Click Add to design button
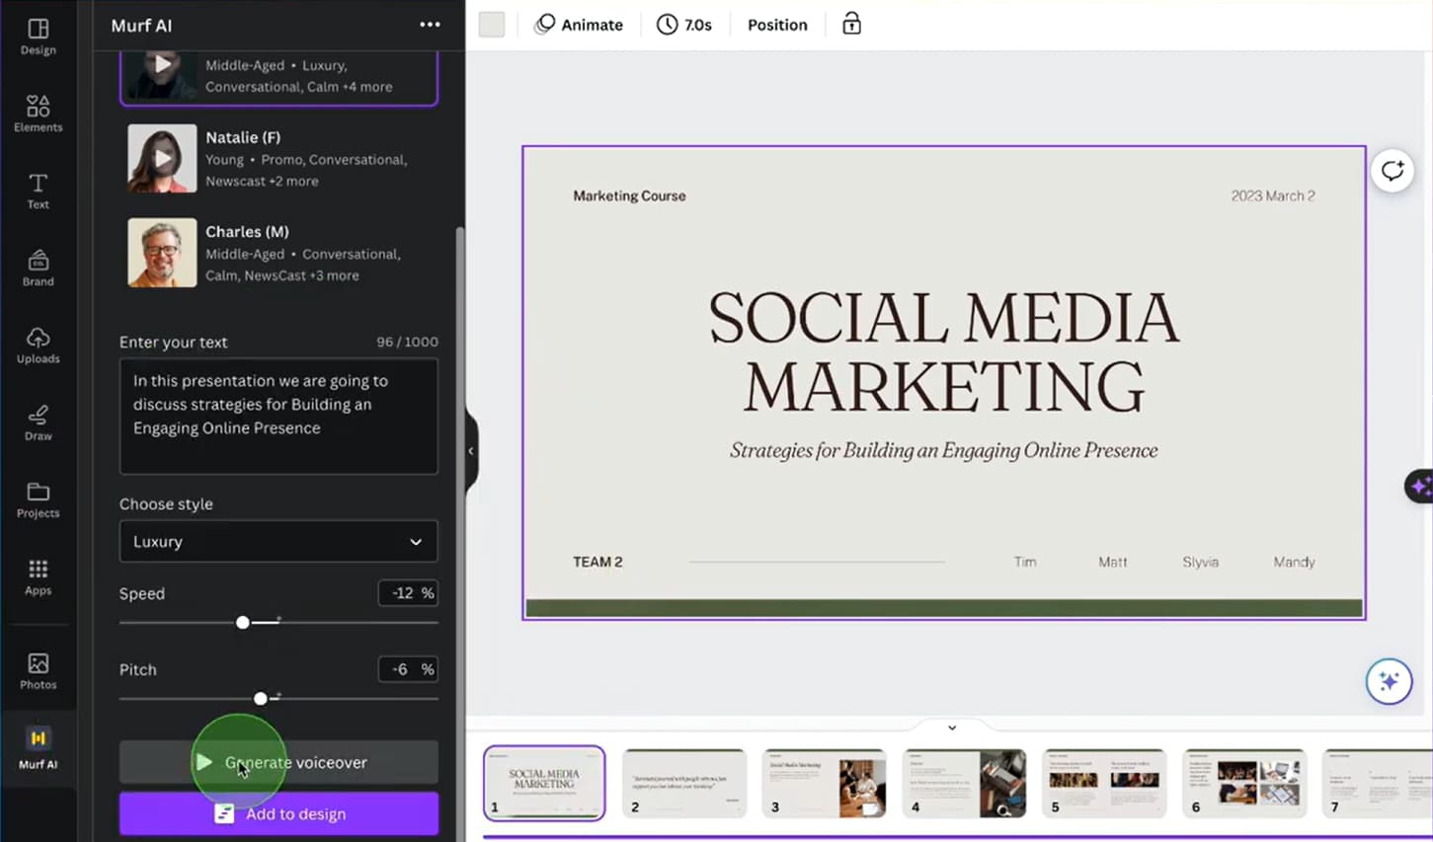This screenshot has width=1433, height=842. [279, 813]
